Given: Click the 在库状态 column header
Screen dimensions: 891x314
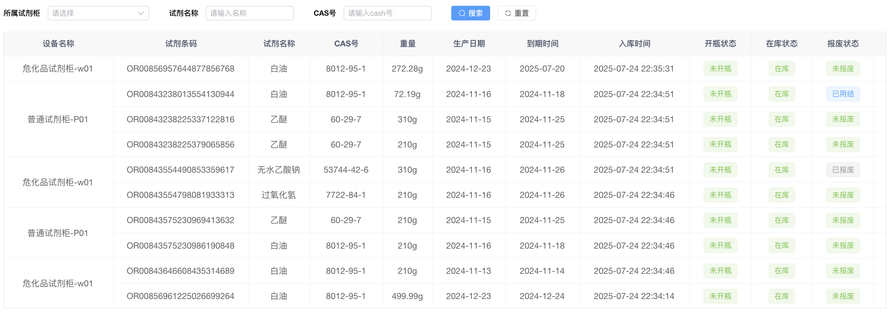Looking at the screenshot, I should click(781, 44).
